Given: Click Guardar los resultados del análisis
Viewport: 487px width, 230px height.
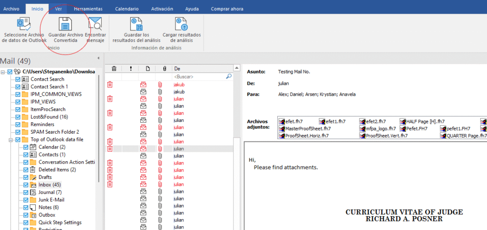Looking at the screenshot, I should pyautogui.click(x=136, y=30).
